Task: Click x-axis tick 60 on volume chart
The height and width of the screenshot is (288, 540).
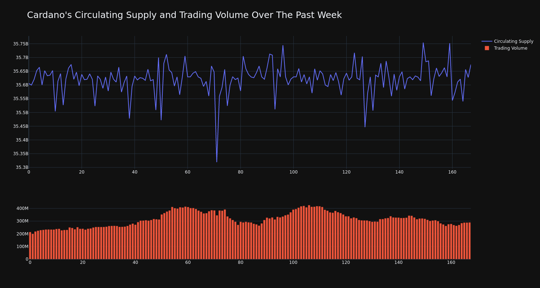Action: click(x=188, y=262)
